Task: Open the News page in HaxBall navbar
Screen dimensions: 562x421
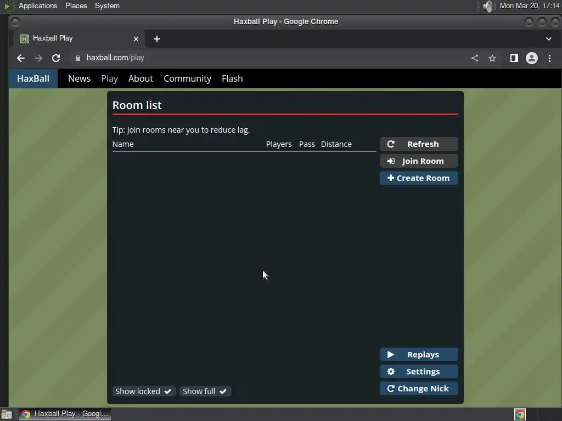Action: [79, 78]
